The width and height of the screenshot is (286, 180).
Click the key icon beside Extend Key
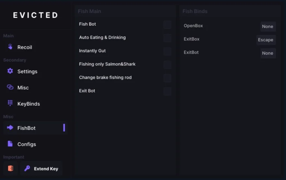pyautogui.click(x=27, y=168)
